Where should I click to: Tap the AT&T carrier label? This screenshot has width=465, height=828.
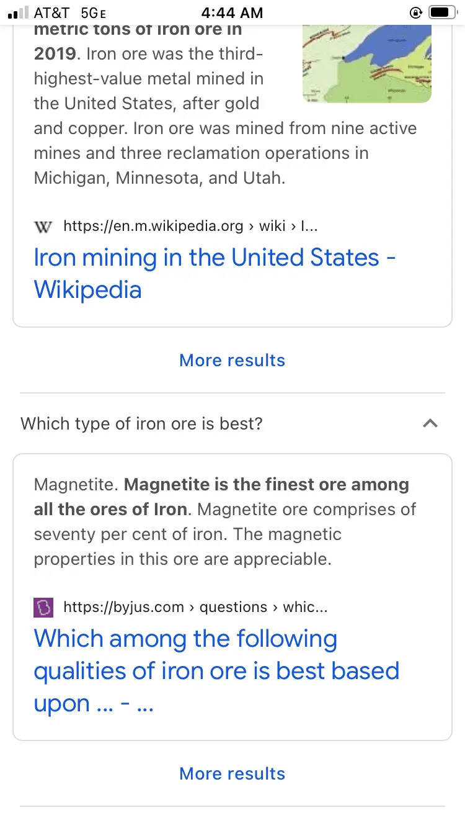click(51, 12)
